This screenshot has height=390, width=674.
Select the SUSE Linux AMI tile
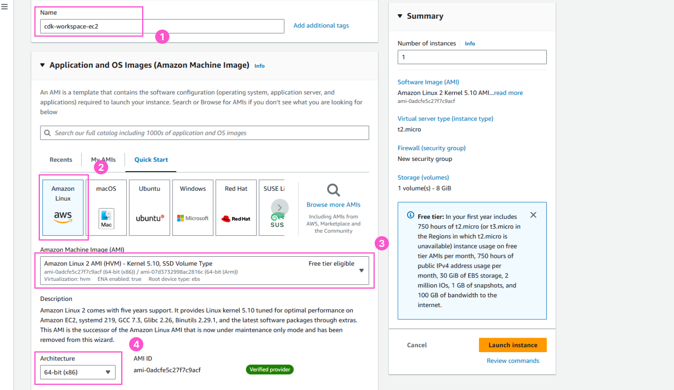(x=272, y=207)
